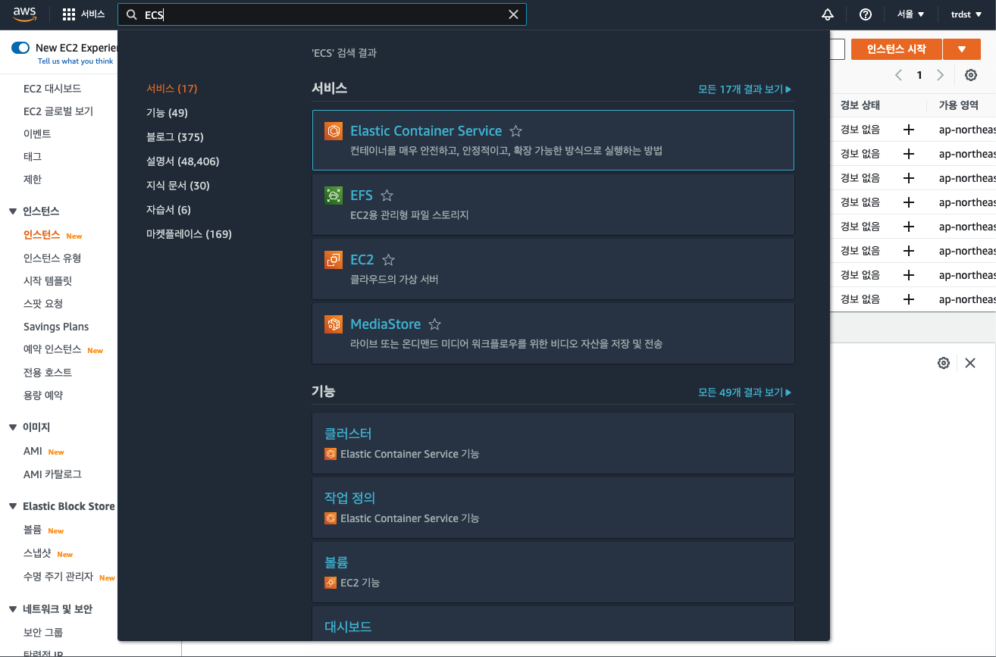Viewport: 996px width, 657px height.
Task: Star the EC2 service
Action: 388,260
